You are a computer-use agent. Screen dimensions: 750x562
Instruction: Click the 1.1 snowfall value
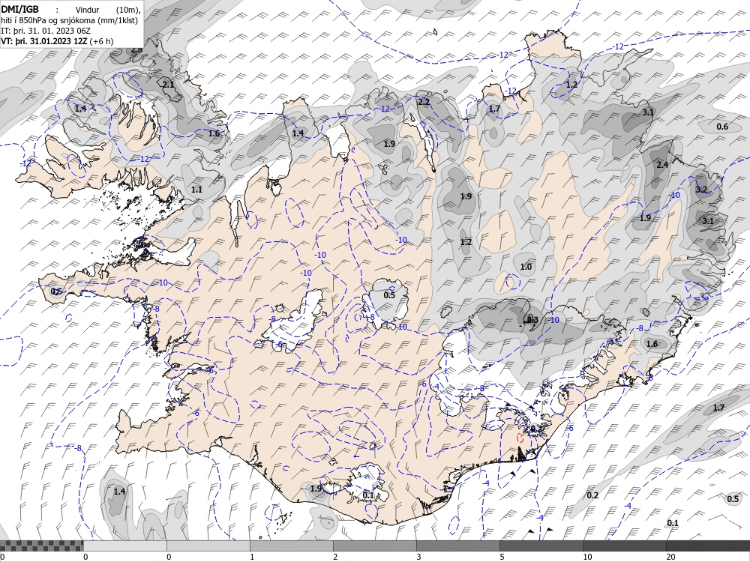pyautogui.click(x=196, y=190)
